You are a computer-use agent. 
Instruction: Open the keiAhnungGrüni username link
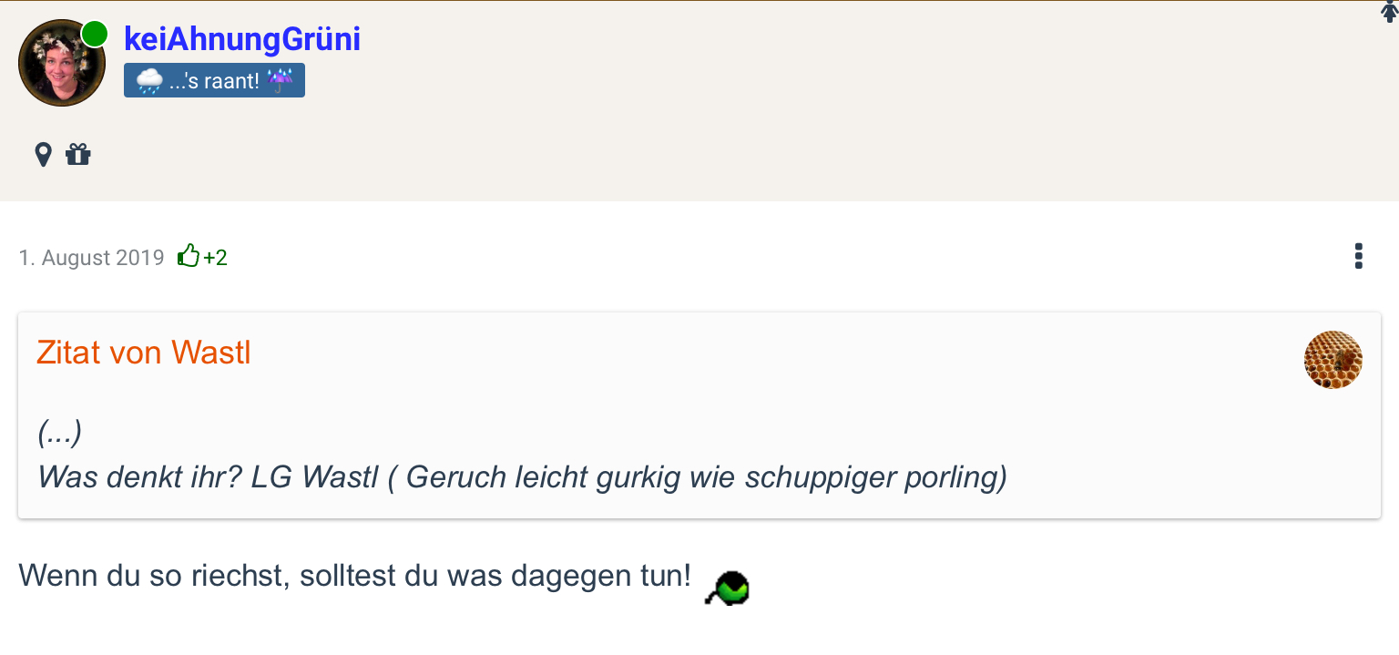click(242, 38)
